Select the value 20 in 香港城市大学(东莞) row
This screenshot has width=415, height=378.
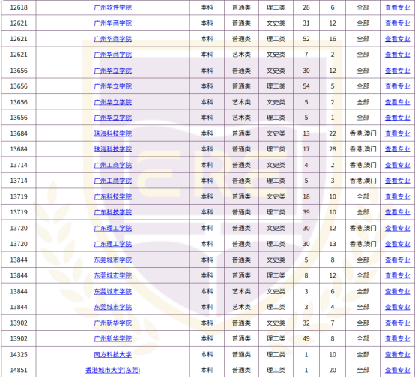(x=333, y=370)
